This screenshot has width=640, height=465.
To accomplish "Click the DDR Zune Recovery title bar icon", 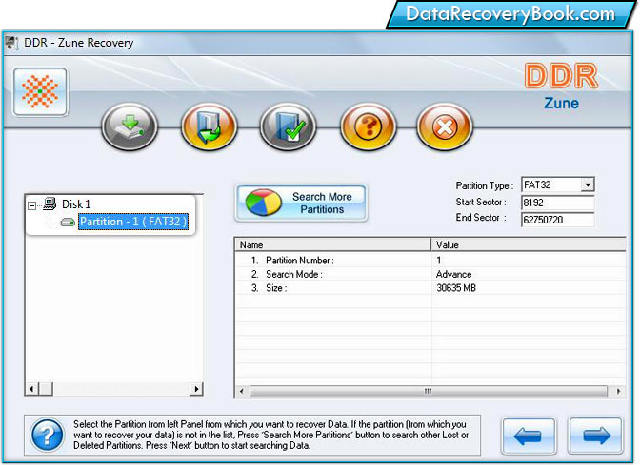I will (x=11, y=43).
